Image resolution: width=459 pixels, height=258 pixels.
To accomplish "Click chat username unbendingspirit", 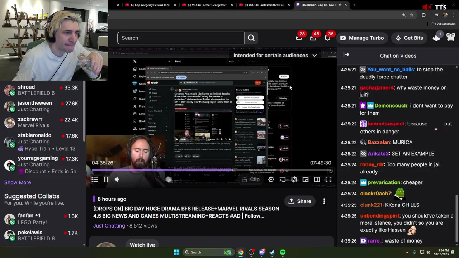I will 380,216.
